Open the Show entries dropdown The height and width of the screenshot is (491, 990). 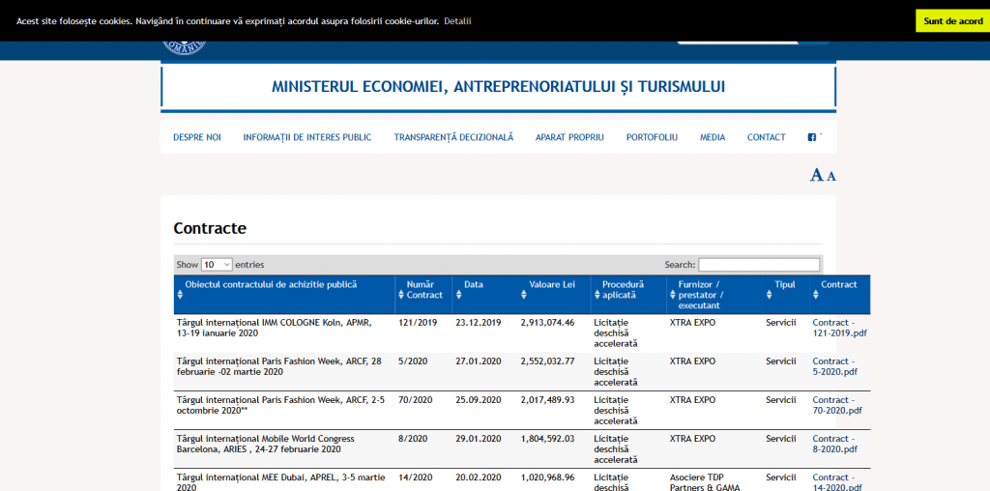[217, 265]
